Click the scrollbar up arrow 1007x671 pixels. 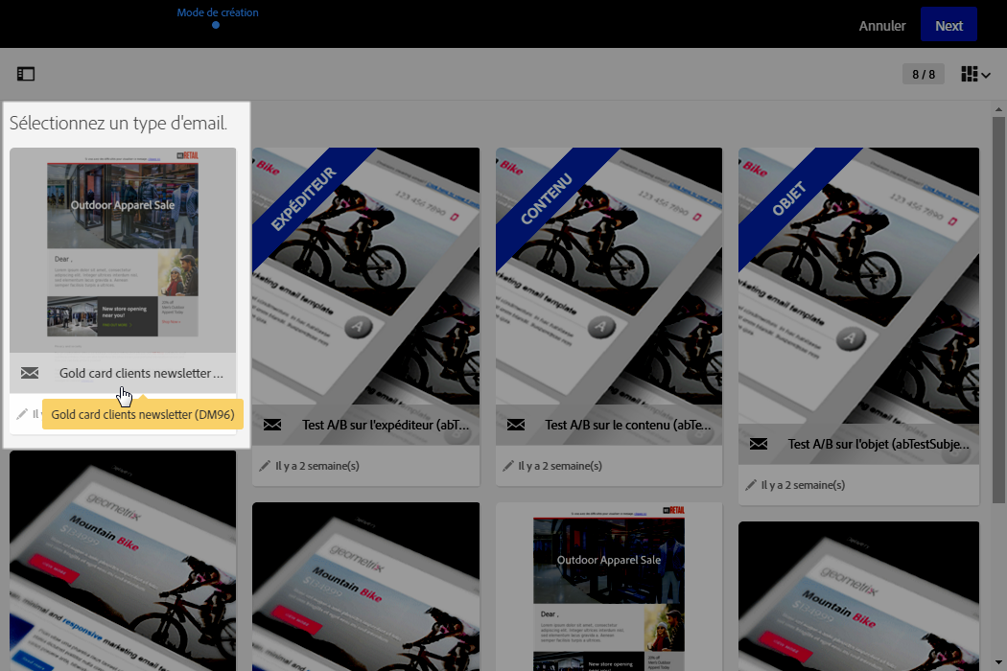pyautogui.click(x=998, y=109)
